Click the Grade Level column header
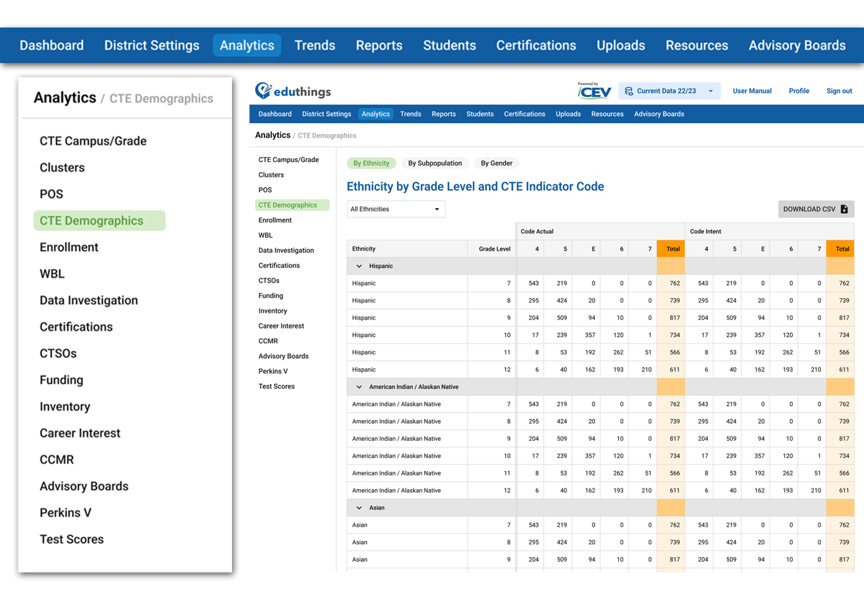Screen dimensions: 864x613 click(494, 249)
